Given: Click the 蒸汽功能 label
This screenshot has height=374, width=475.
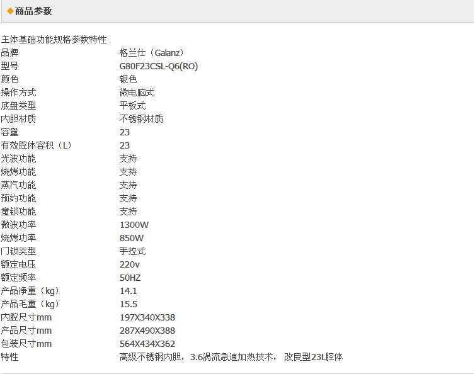Looking at the screenshot, I should [x=18, y=185].
